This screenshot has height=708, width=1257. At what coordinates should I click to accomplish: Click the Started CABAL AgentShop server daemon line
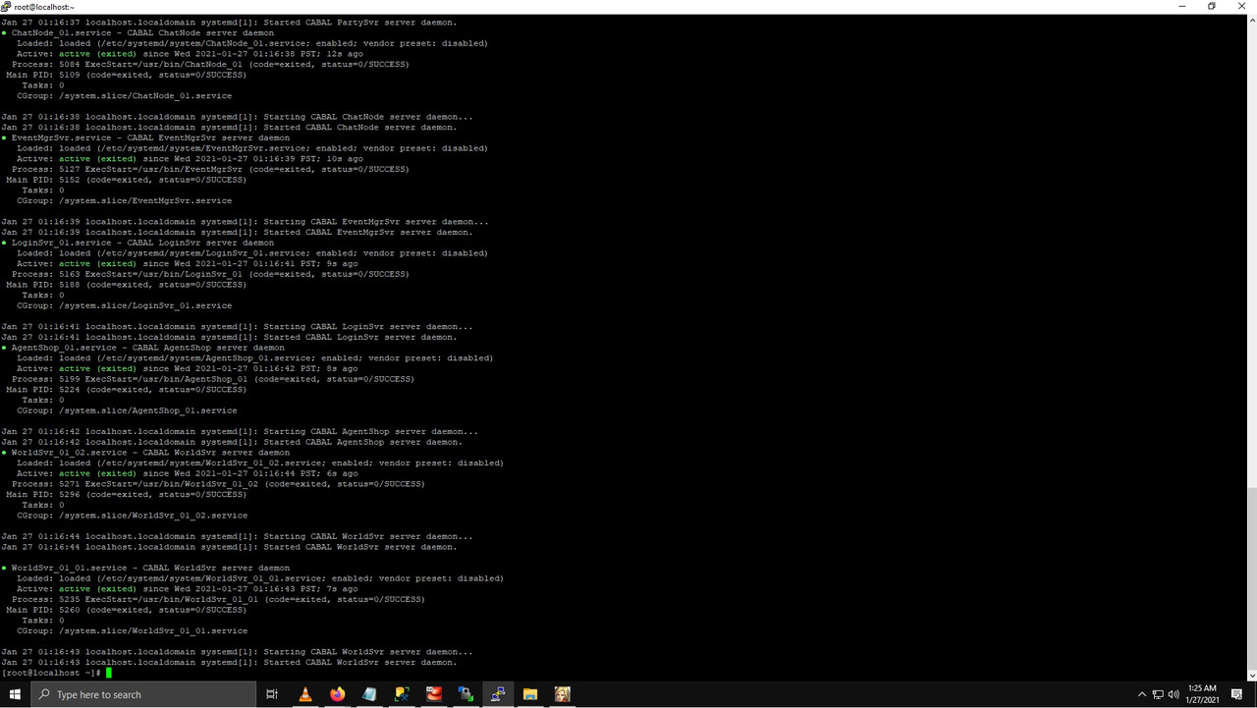click(x=232, y=442)
